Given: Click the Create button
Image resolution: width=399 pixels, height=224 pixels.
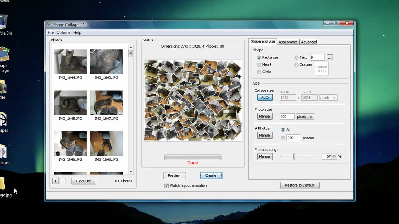Looking at the screenshot, I should click(x=211, y=175).
